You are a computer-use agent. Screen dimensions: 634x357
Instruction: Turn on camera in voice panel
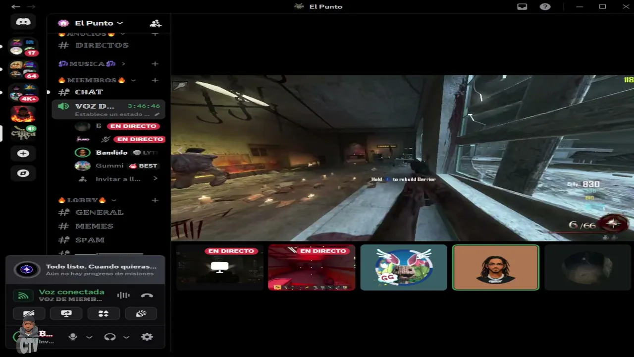click(x=29, y=313)
